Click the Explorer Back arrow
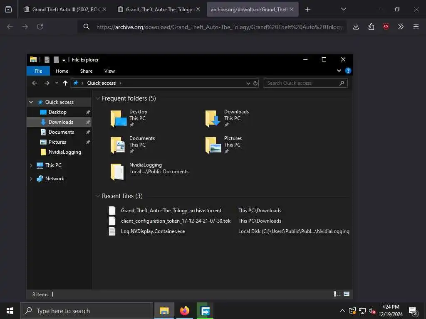The width and height of the screenshot is (426, 319). click(x=35, y=83)
